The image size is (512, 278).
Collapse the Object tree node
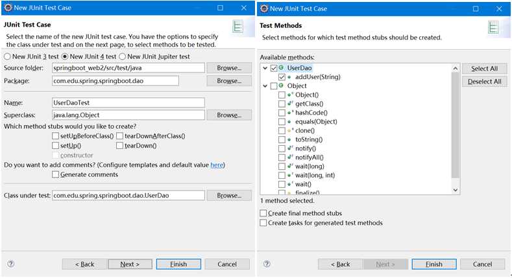click(x=265, y=86)
